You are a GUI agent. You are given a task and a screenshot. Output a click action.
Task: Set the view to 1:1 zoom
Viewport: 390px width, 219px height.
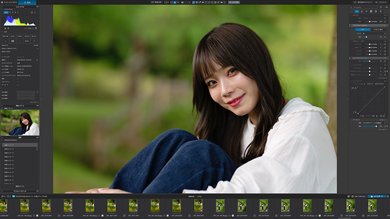pyautogui.click(x=178, y=2)
